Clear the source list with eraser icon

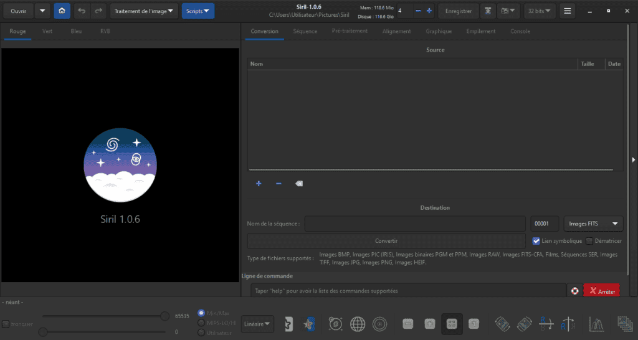coord(298,184)
